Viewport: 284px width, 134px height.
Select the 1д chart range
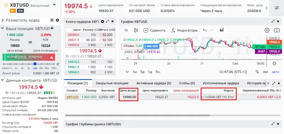pyautogui.click(x=150, y=72)
